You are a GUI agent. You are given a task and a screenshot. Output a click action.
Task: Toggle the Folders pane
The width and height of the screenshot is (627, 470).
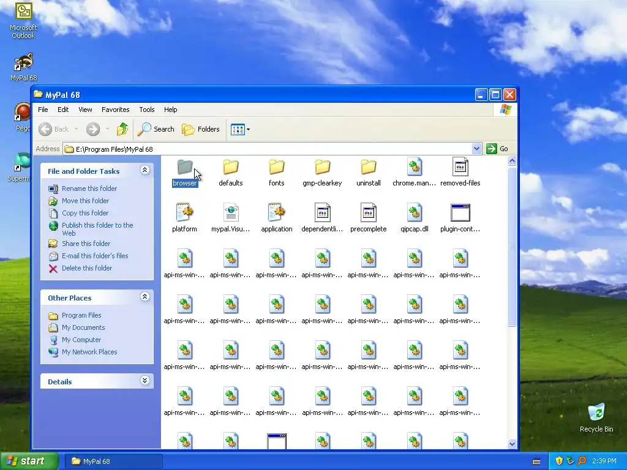click(x=200, y=129)
